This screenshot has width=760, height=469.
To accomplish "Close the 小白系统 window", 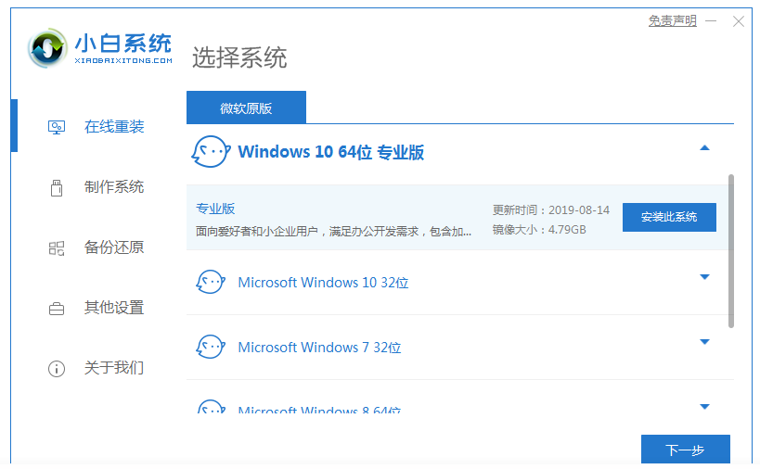I will [x=738, y=21].
